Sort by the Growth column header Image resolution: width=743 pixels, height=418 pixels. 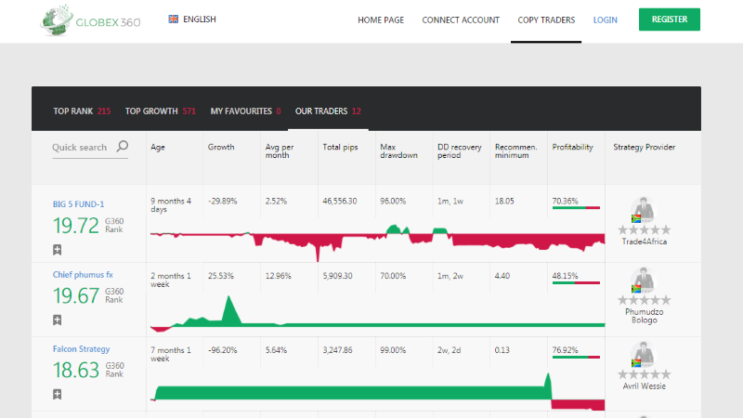tap(221, 147)
